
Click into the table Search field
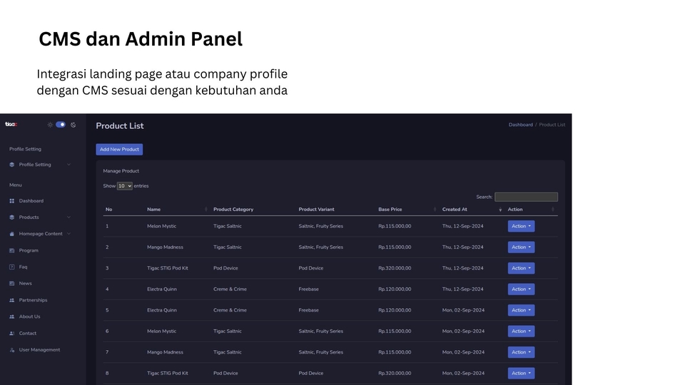point(526,197)
